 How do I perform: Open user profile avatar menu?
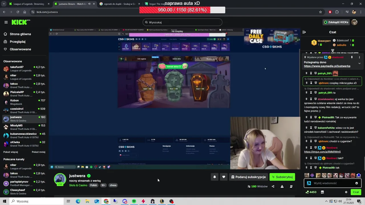[x=354, y=22]
